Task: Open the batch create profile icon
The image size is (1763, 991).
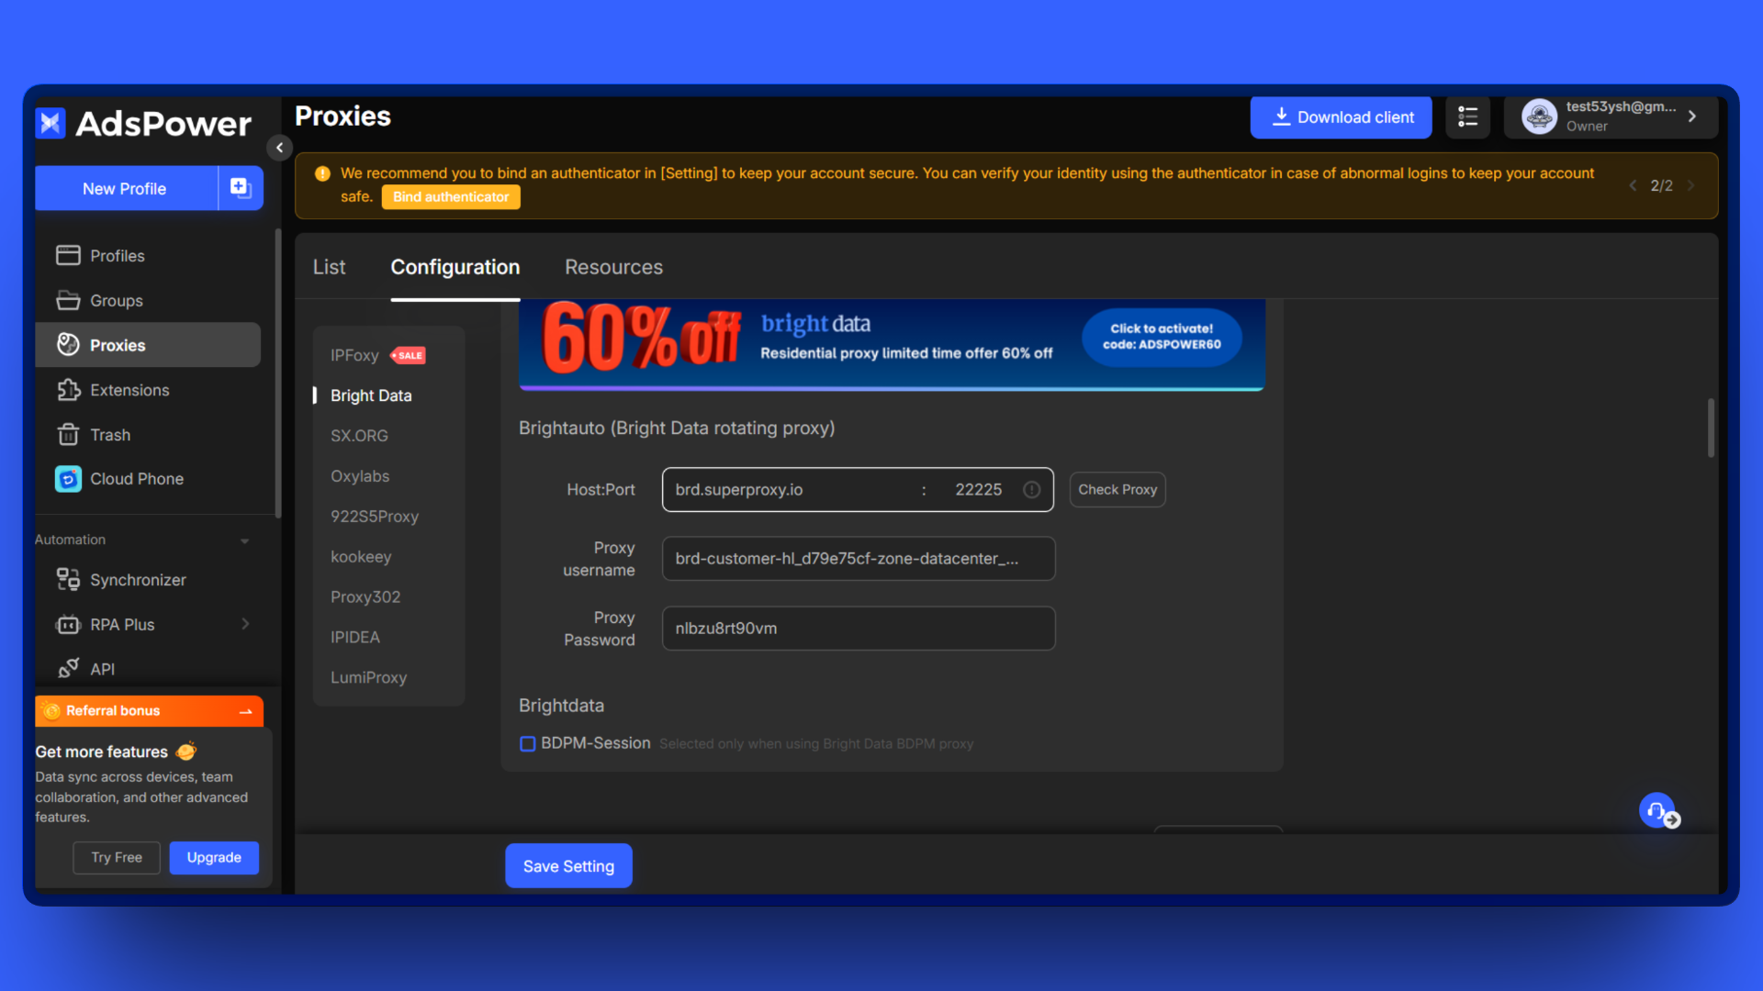Action: click(240, 187)
